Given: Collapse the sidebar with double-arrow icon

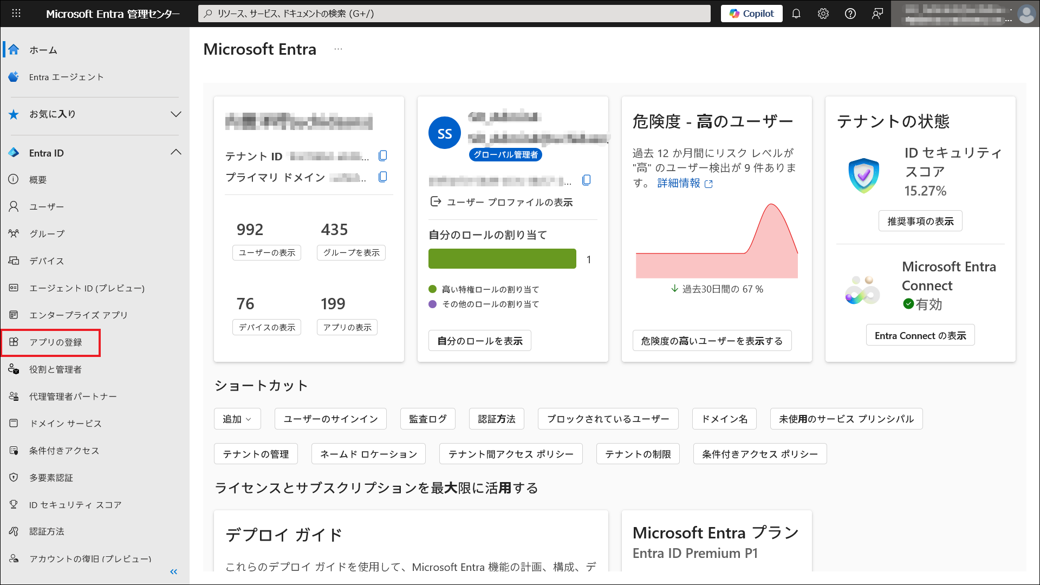Looking at the screenshot, I should 173,571.
